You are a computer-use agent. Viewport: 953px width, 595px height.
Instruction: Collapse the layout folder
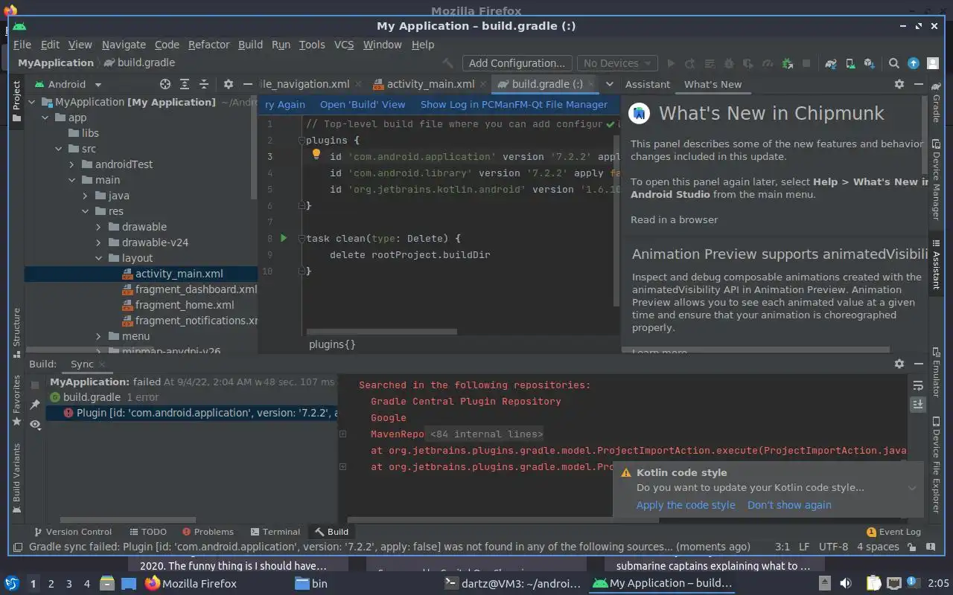98,258
